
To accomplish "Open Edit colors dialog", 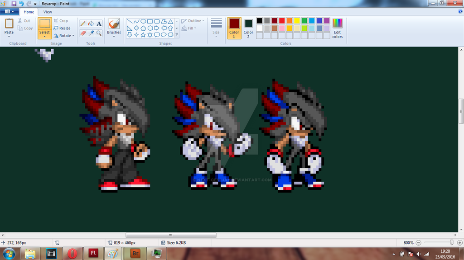I will tap(337, 28).
